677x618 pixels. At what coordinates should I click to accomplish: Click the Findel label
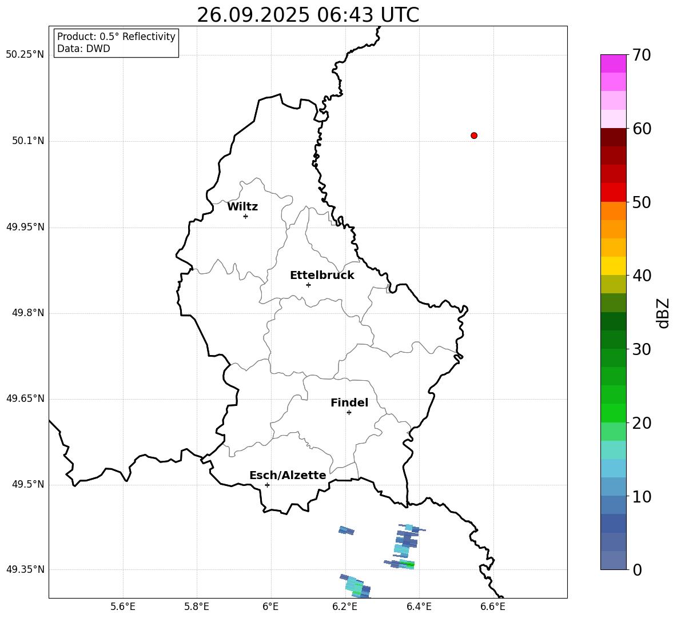[349, 402]
